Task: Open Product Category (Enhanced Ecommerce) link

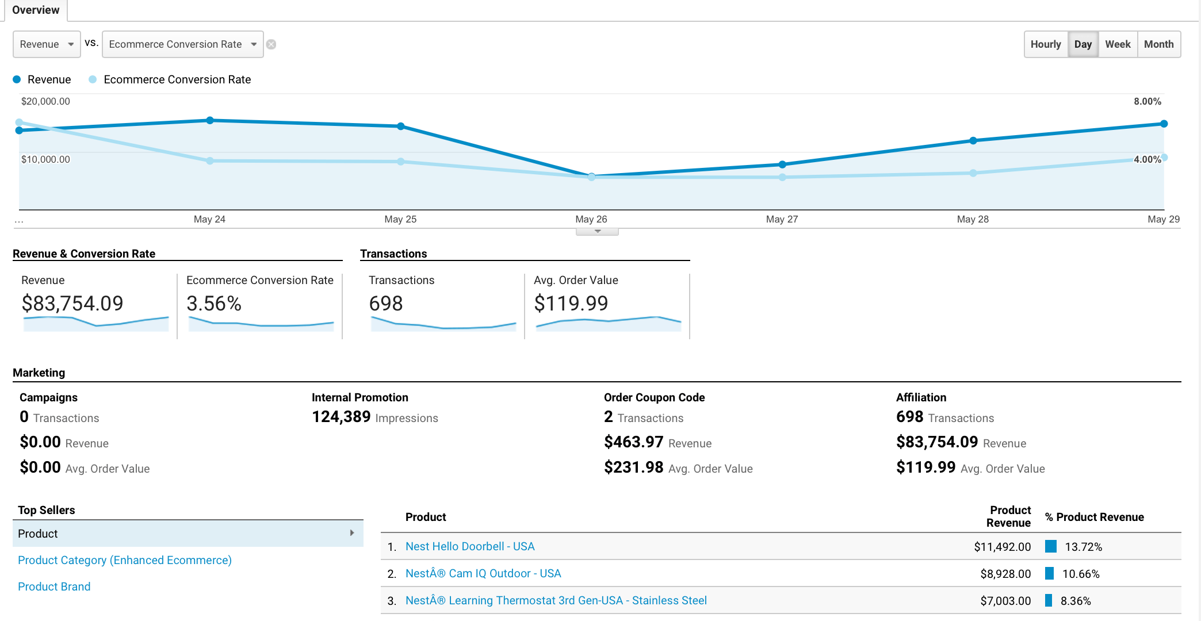Action: 125,560
